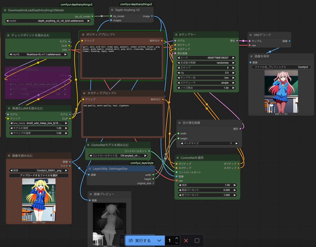Switch to next image in 画像を読み込む
Image resolution: width=316 pixels, height=247 pixels.
click(66, 170)
